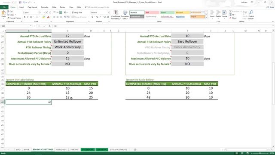Click the Undo arrow icon
275x155 pixels.
click(24, 3)
